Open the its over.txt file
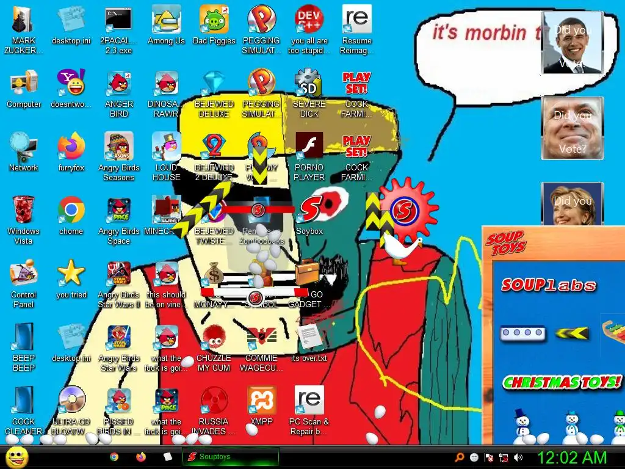 309,342
